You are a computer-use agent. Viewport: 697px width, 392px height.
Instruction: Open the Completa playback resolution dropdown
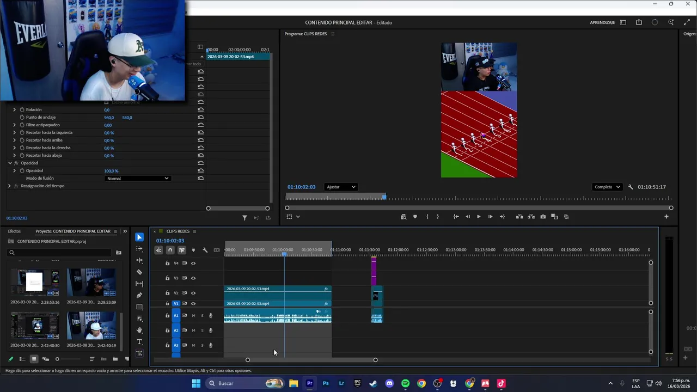click(607, 187)
